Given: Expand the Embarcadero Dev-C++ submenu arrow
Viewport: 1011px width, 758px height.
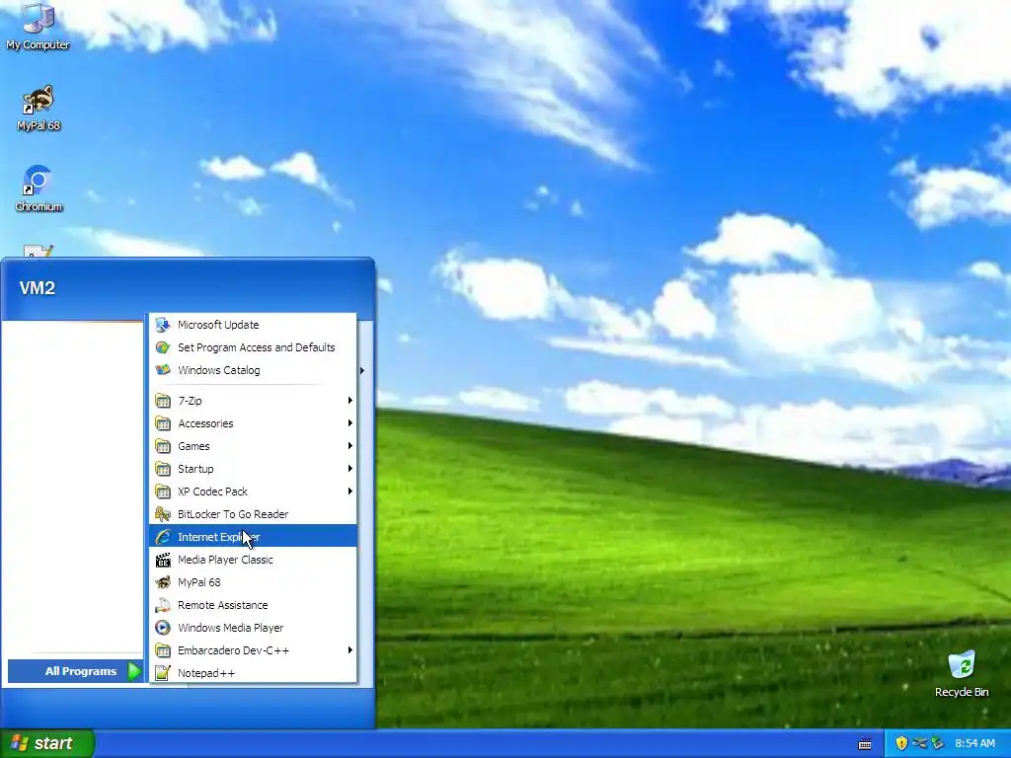Looking at the screenshot, I should (x=350, y=650).
